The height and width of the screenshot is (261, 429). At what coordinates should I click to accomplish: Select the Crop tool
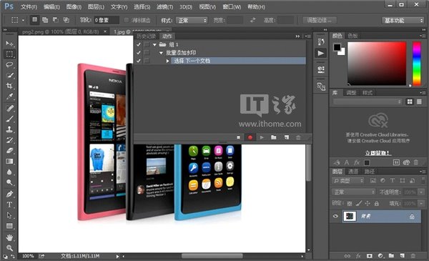[x=9, y=86]
